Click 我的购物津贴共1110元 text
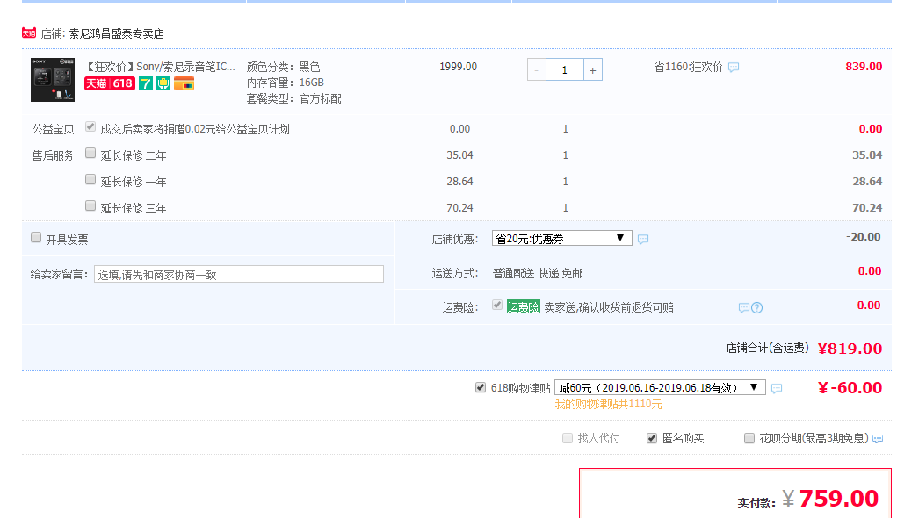Viewport: 897px width, 518px height. 608,404
